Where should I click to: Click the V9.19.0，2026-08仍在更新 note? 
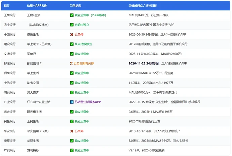tap(147, 150)
